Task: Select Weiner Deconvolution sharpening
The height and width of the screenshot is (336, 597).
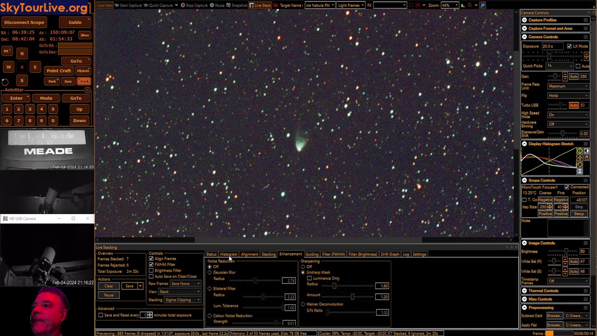Action: tap(303, 304)
